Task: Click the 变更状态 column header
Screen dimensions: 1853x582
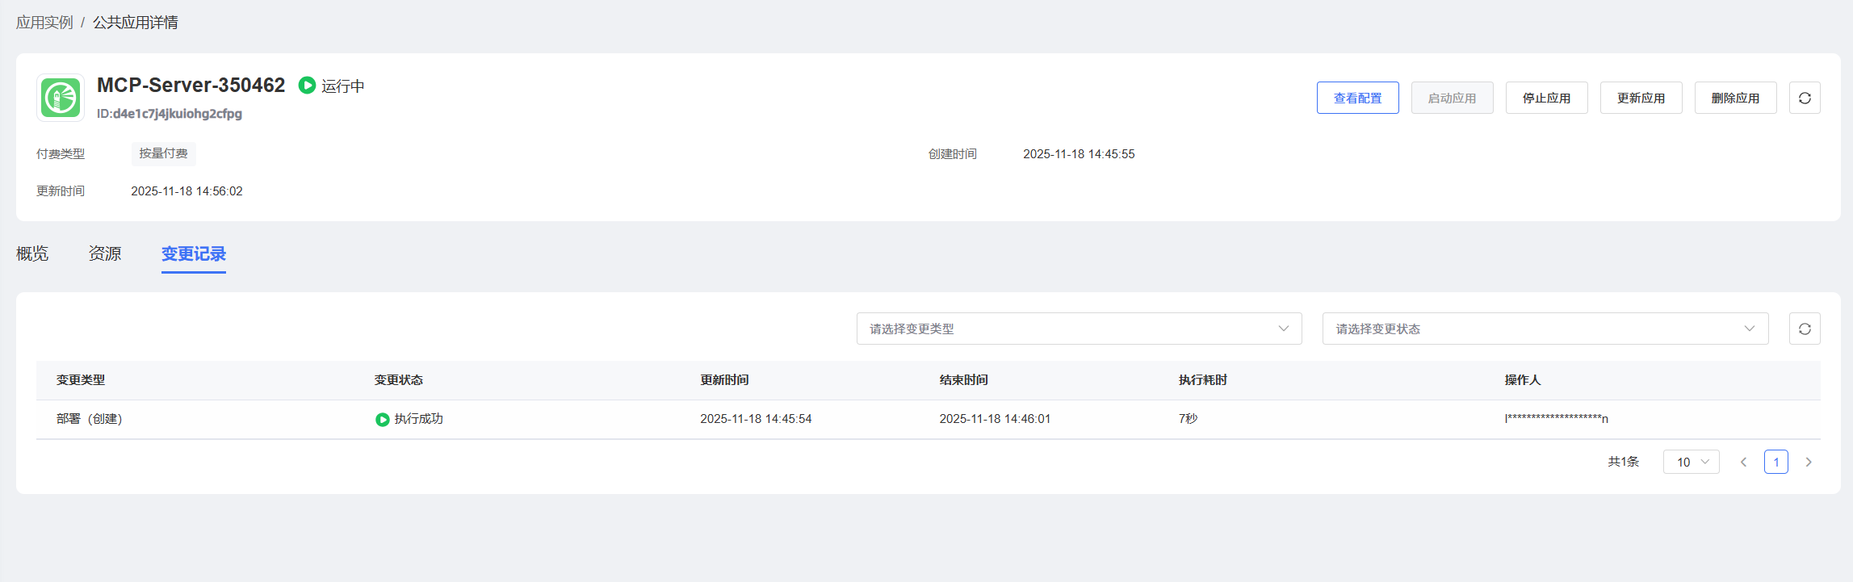Action: pyautogui.click(x=399, y=380)
